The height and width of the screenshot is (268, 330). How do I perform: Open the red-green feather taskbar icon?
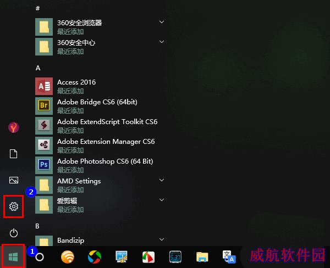[x=148, y=257]
